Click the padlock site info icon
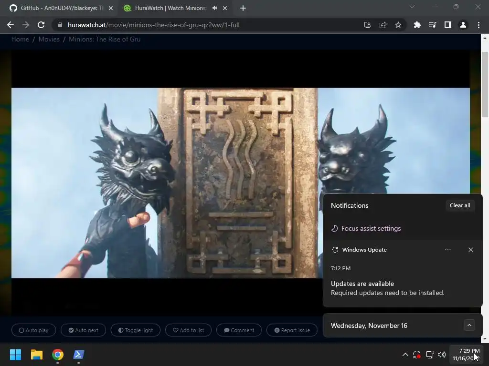The image size is (489, 366). [60, 25]
